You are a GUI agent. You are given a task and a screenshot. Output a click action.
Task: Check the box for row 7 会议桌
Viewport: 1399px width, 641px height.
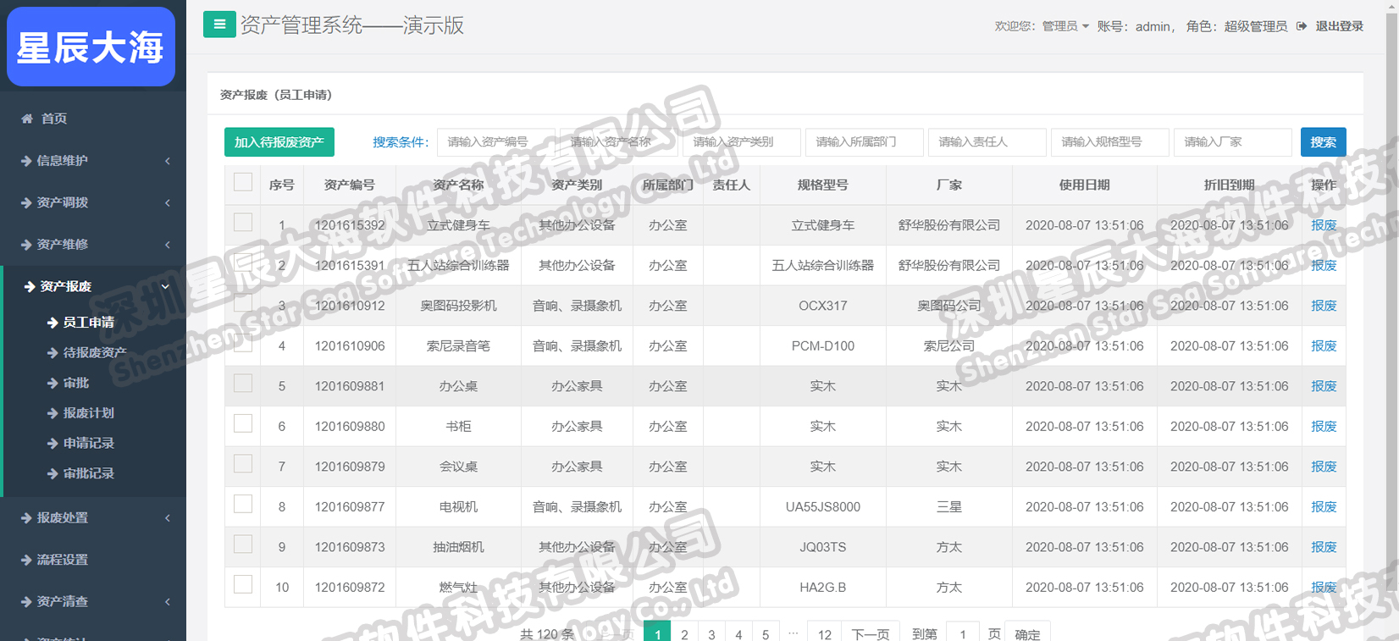point(243,464)
